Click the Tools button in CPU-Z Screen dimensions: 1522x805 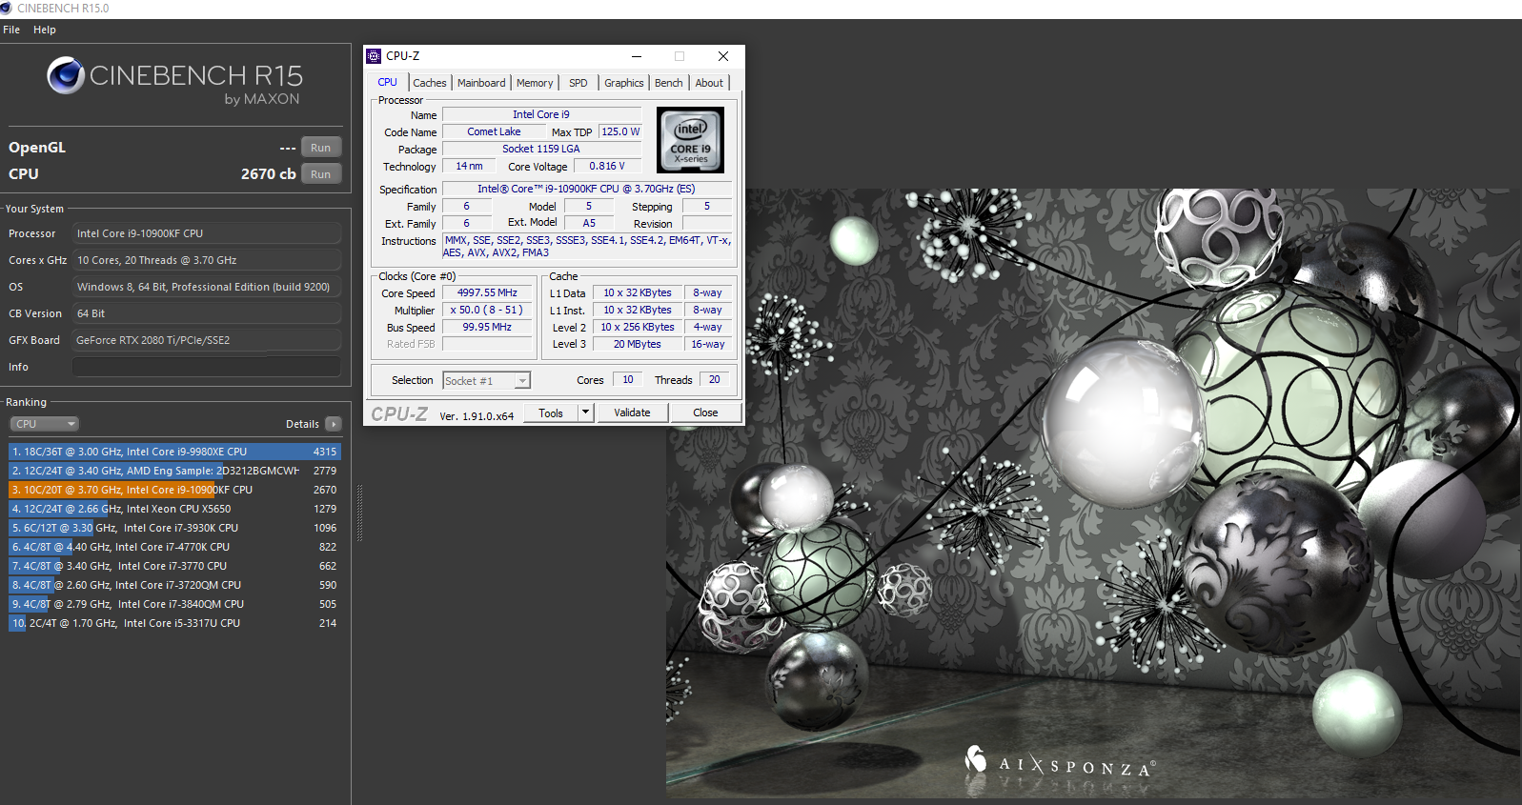551,413
